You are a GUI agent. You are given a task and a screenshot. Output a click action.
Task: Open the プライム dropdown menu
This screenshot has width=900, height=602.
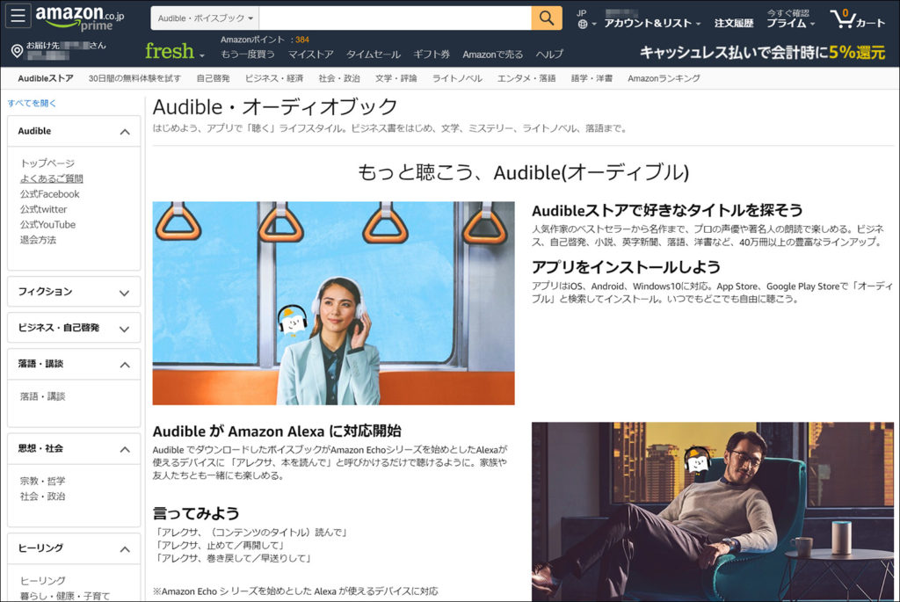(x=790, y=23)
